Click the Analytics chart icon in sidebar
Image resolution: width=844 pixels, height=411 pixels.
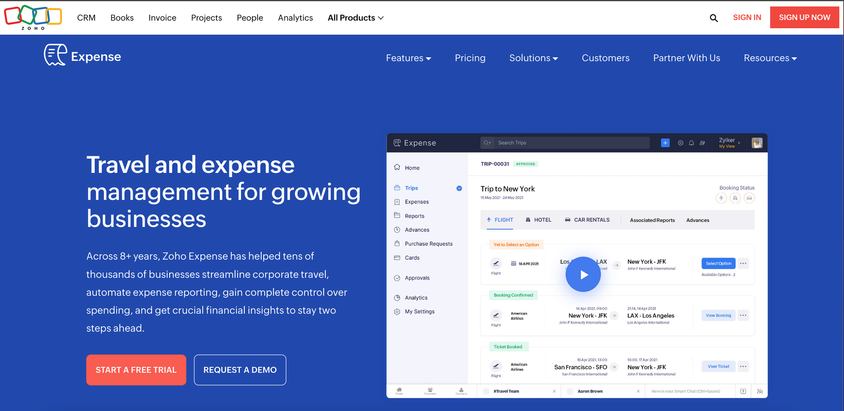click(397, 298)
